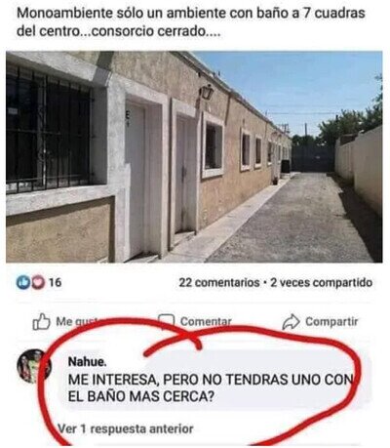Click the Monoambiente post description text

tap(190, 22)
